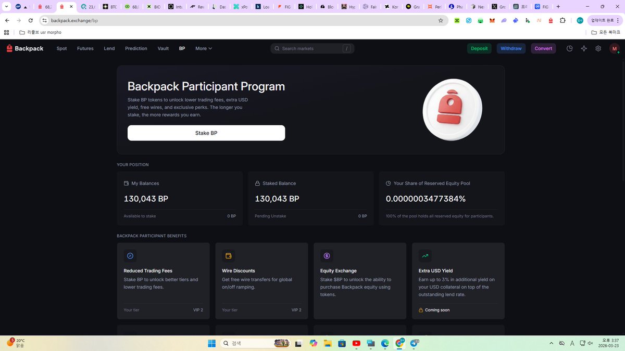The height and width of the screenshot is (351, 625).
Task: Switch to the xPo browser tab
Action: (241, 7)
